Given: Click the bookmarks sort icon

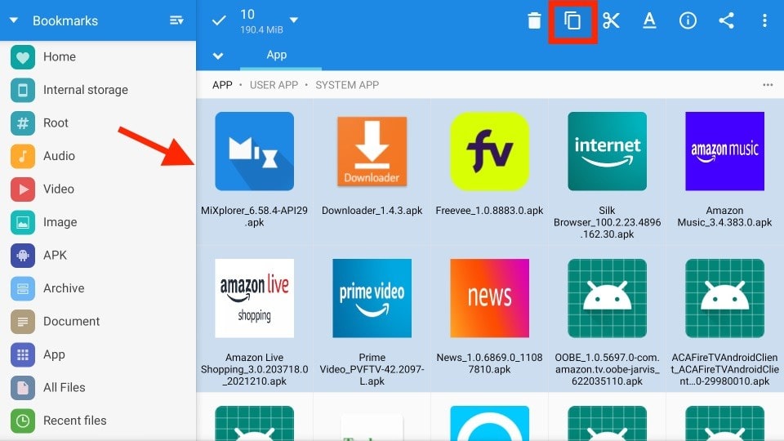Looking at the screenshot, I should coord(176,20).
